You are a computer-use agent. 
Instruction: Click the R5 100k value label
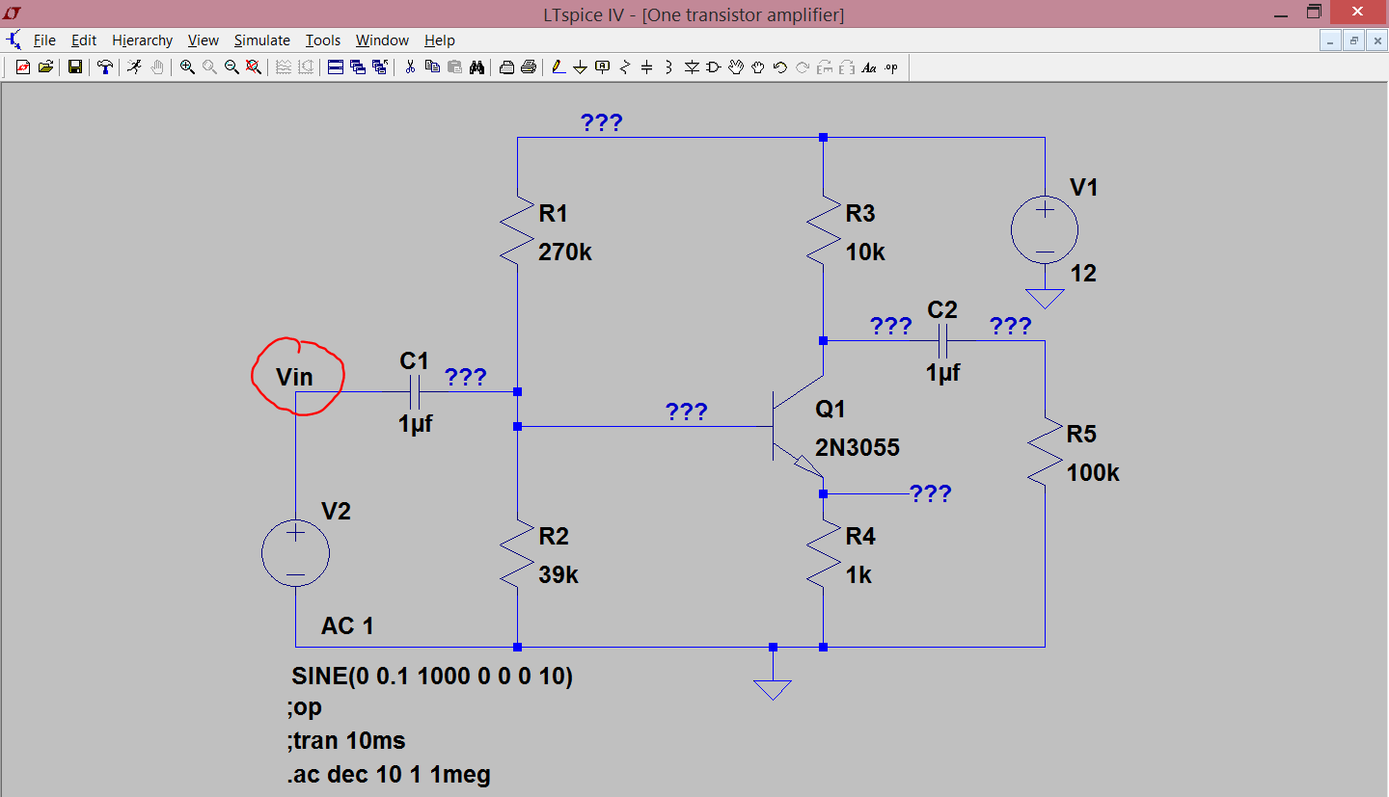point(1093,473)
